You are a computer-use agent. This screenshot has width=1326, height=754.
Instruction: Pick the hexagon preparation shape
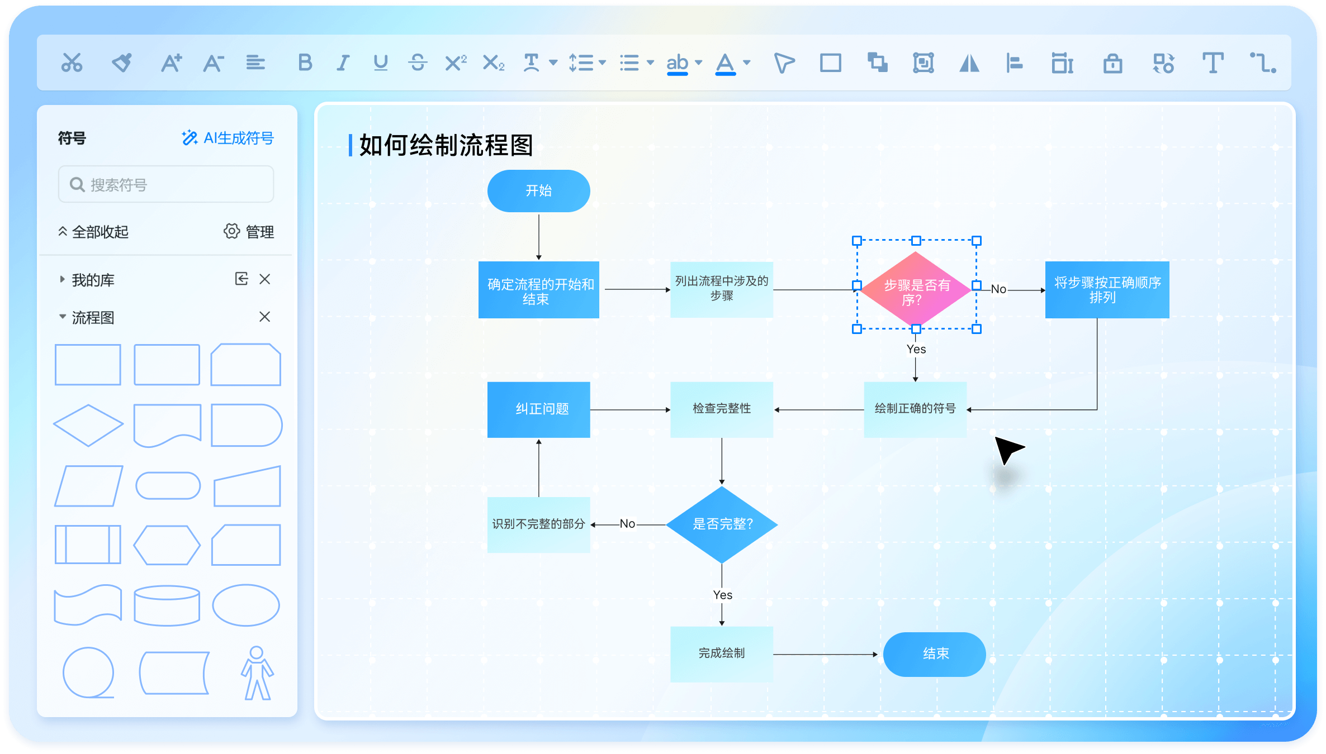[x=167, y=545]
